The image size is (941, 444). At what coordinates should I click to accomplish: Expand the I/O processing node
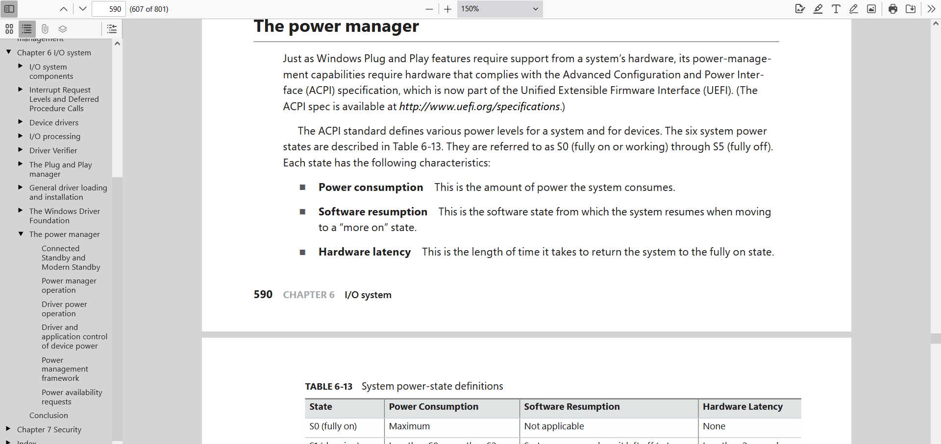point(21,136)
